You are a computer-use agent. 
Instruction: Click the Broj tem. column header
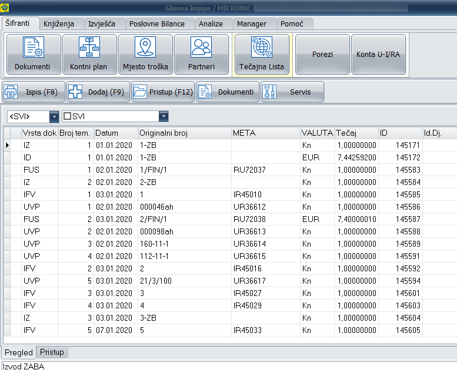coord(76,133)
